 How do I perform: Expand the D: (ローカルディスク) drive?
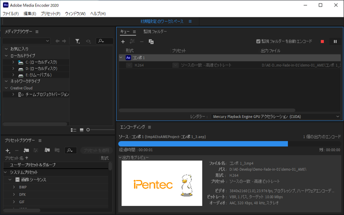(13, 68)
